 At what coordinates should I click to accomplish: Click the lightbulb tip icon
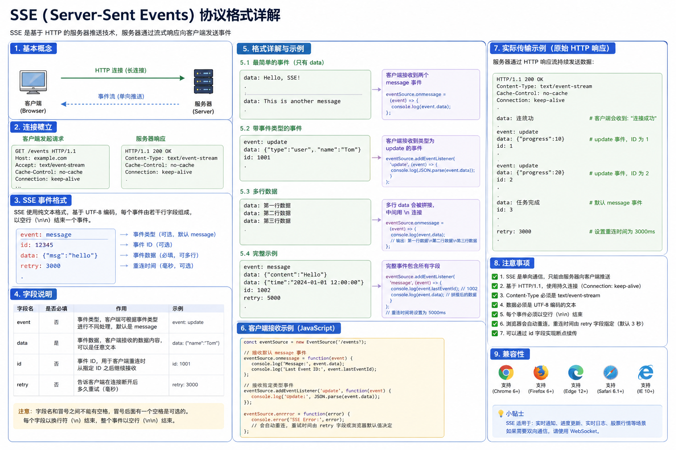pyautogui.click(x=500, y=414)
